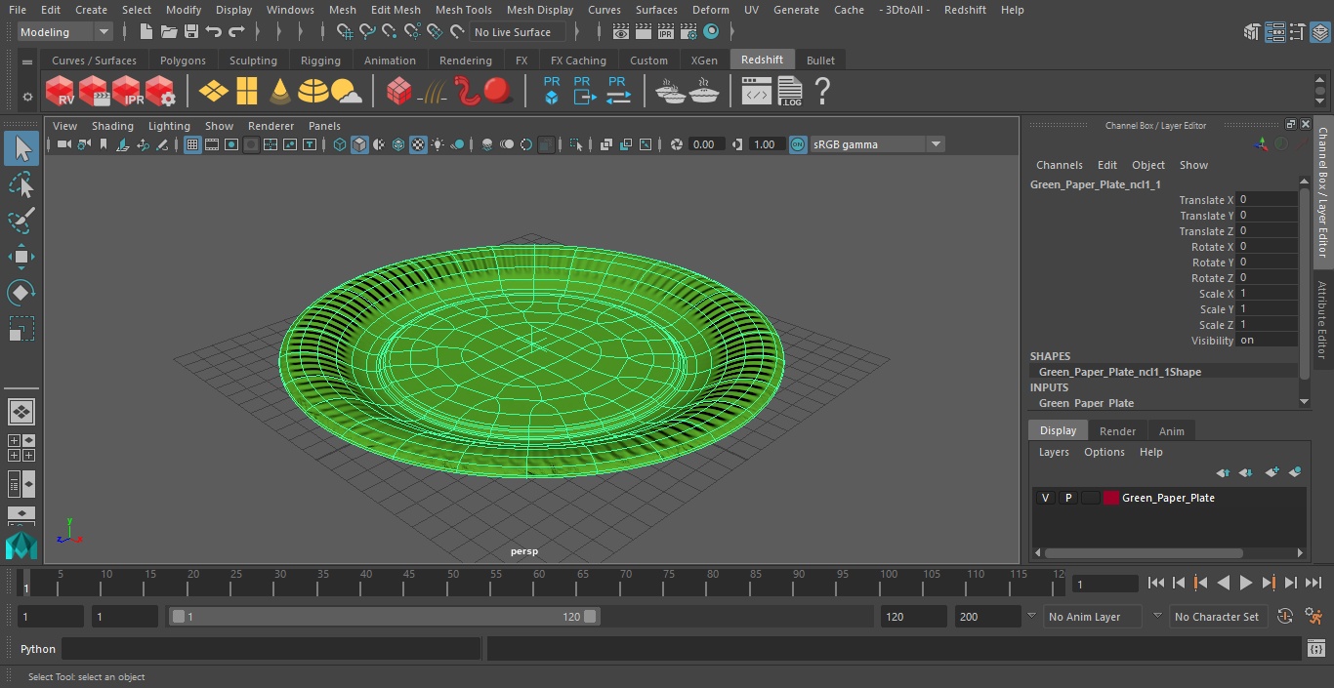This screenshot has width=1334, height=688.
Task: Select the Lasso selection tool
Action: (21, 184)
